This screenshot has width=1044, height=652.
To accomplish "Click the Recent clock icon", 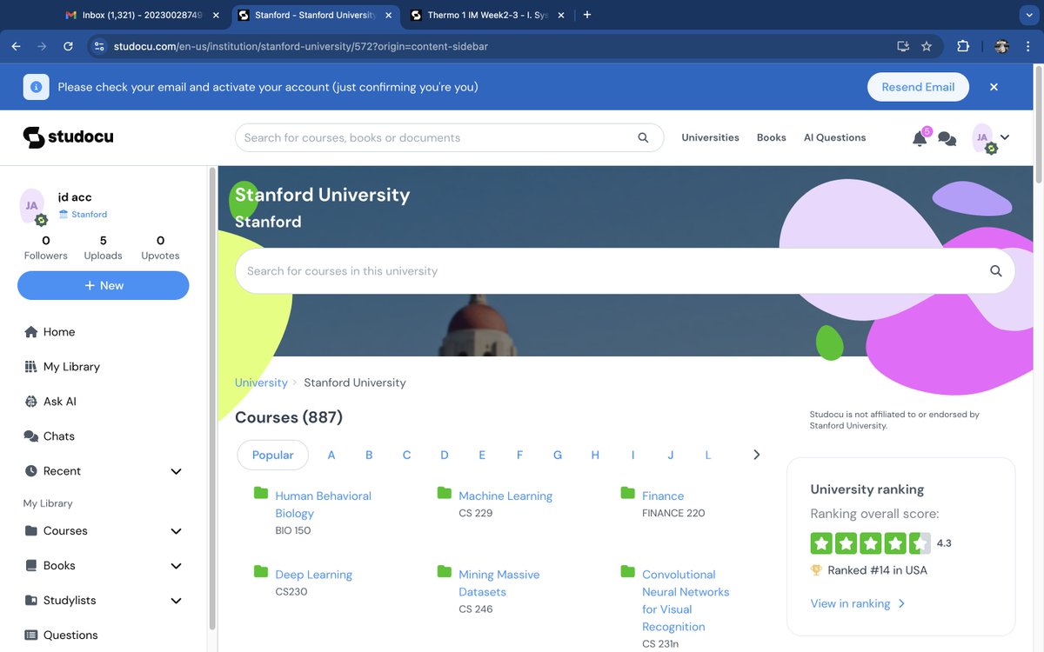I will [x=31, y=471].
